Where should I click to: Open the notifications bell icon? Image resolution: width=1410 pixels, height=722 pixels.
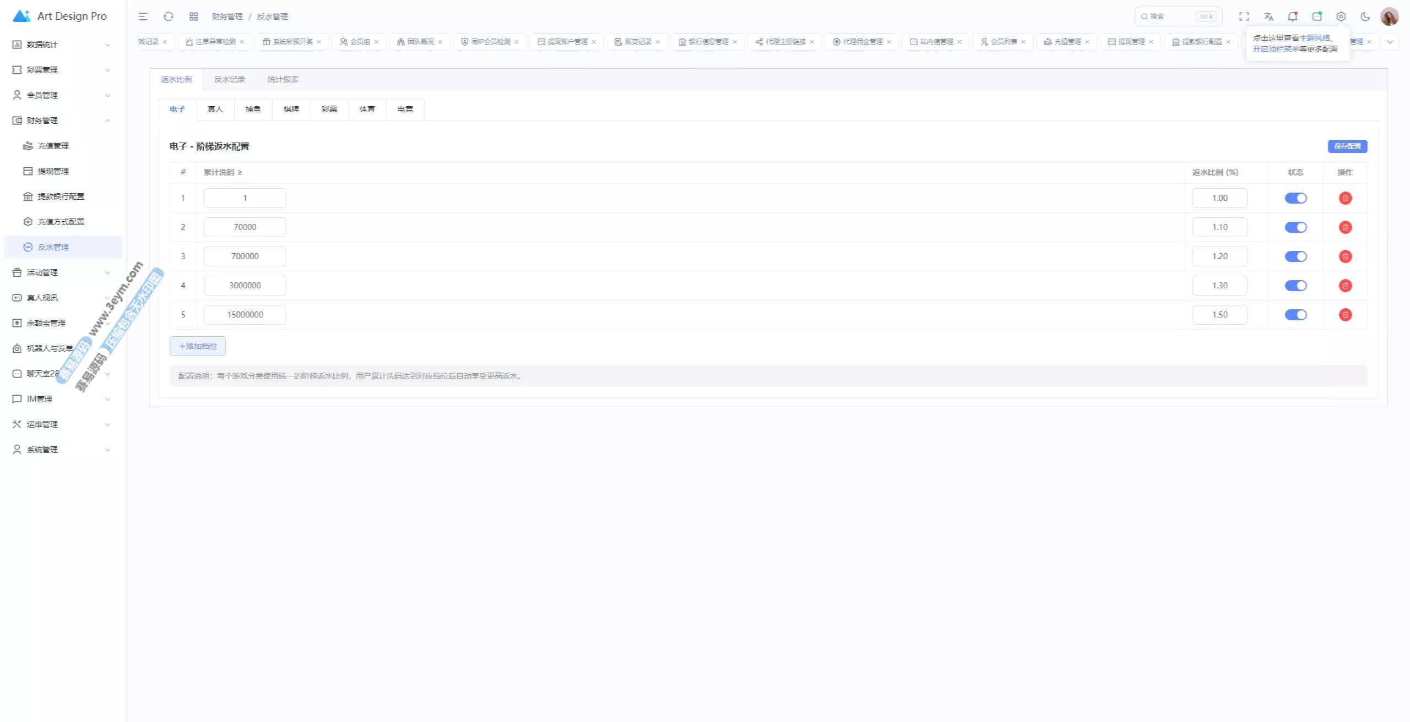pyautogui.click(x=1292, y=17)
